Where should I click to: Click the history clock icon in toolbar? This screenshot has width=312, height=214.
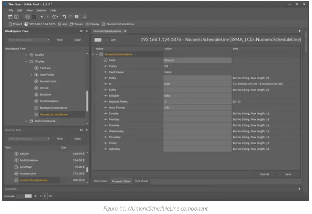(x=54, y=17)
